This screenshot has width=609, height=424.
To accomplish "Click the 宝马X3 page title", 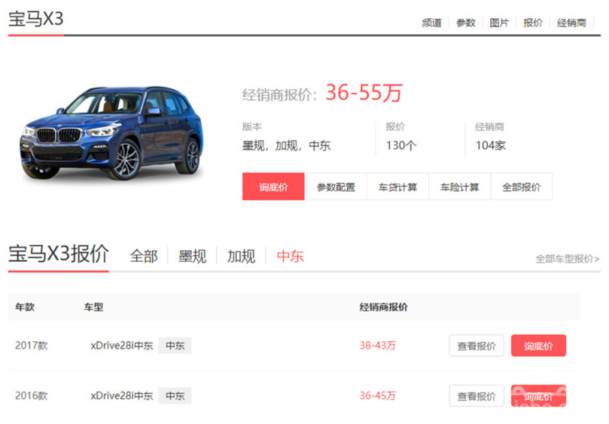I will [36, 18].
